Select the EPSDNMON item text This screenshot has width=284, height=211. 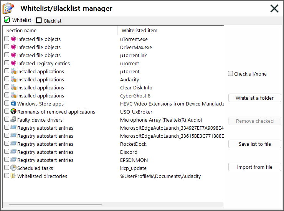pyautogui.click(x=134, y=160)
